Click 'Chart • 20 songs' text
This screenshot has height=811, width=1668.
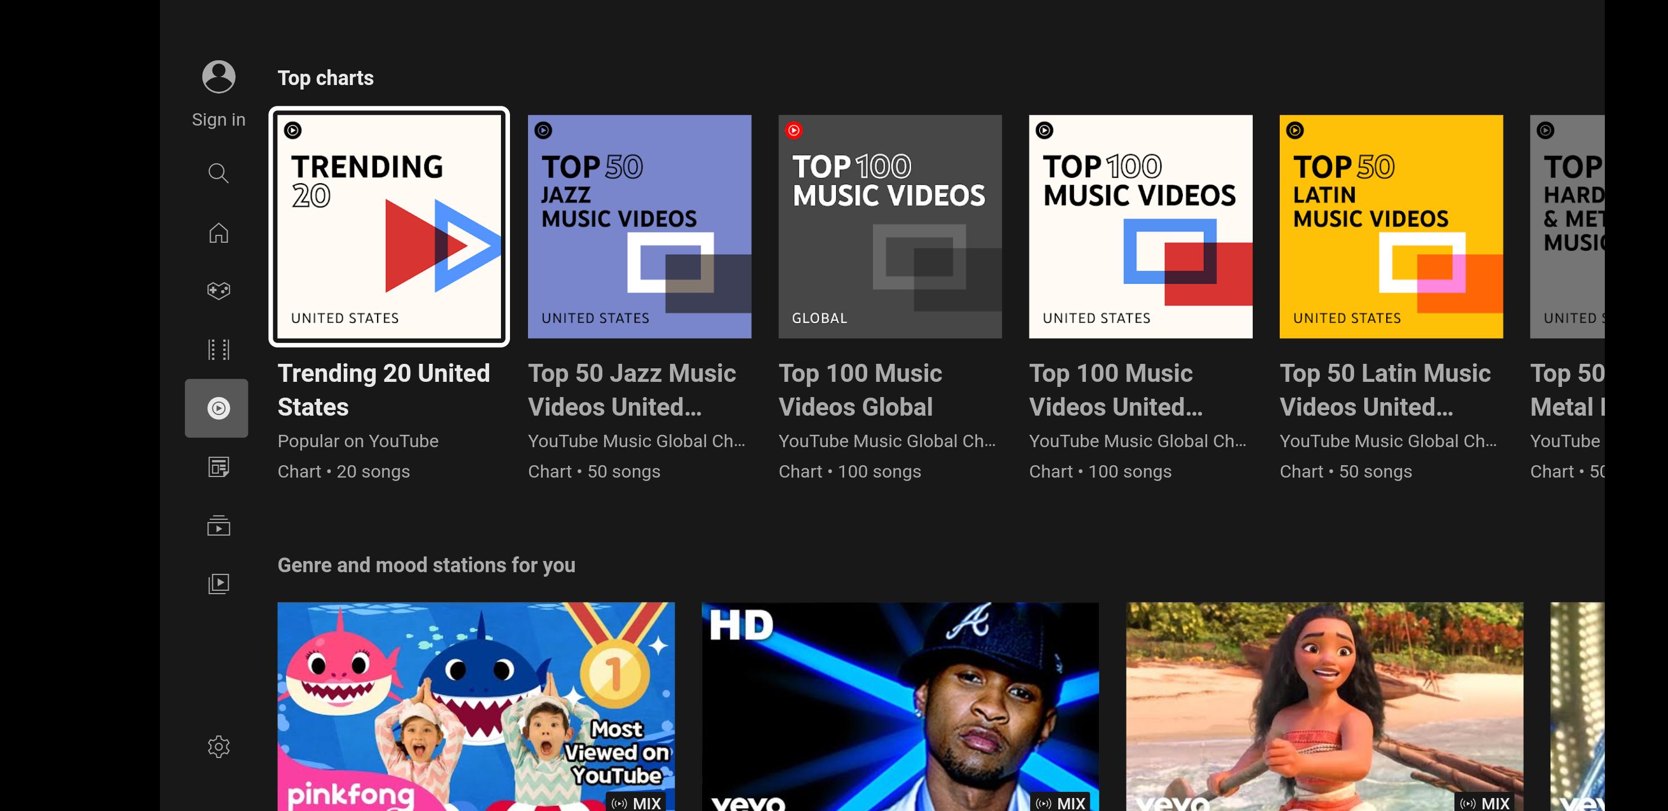344,471
